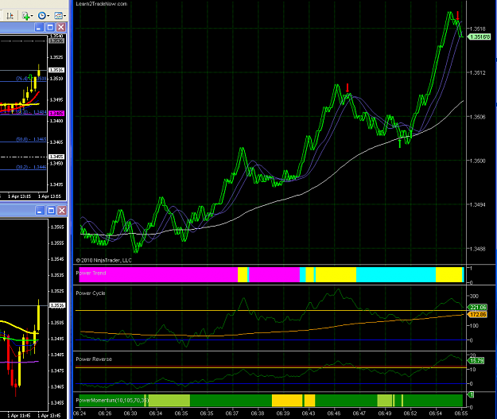Minimize the lower left chart window
Viewport: 497px width, 419px height.
click(x=40, y=211)
